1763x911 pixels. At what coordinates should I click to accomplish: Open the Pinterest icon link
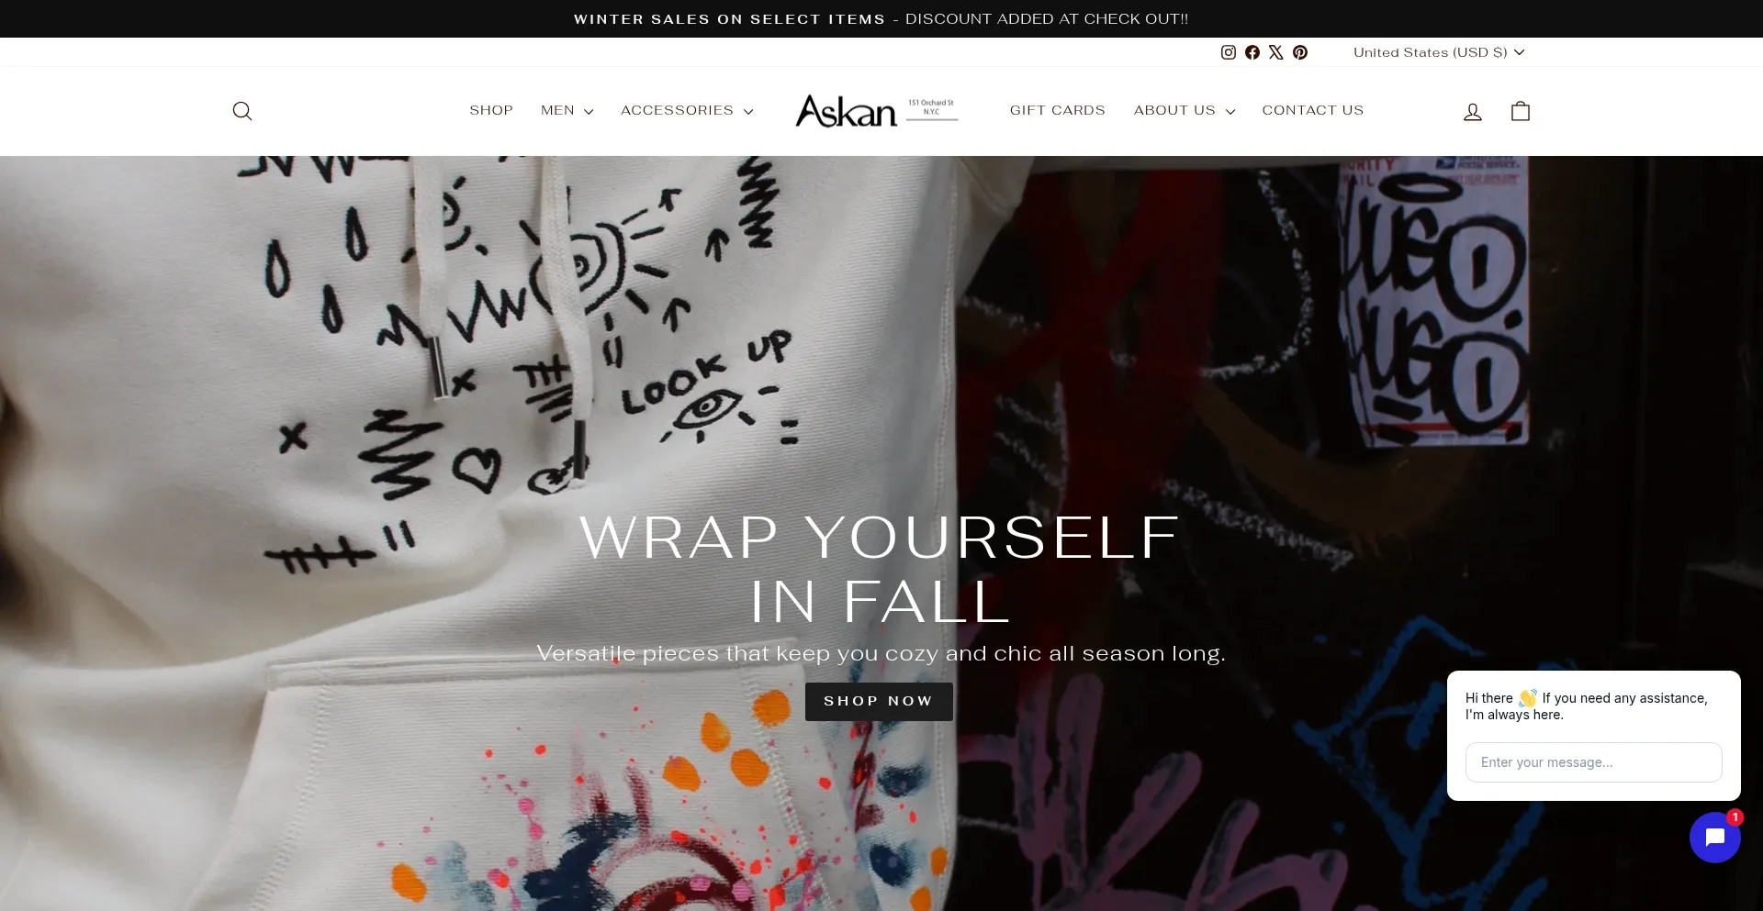[x=1300, y=52]
